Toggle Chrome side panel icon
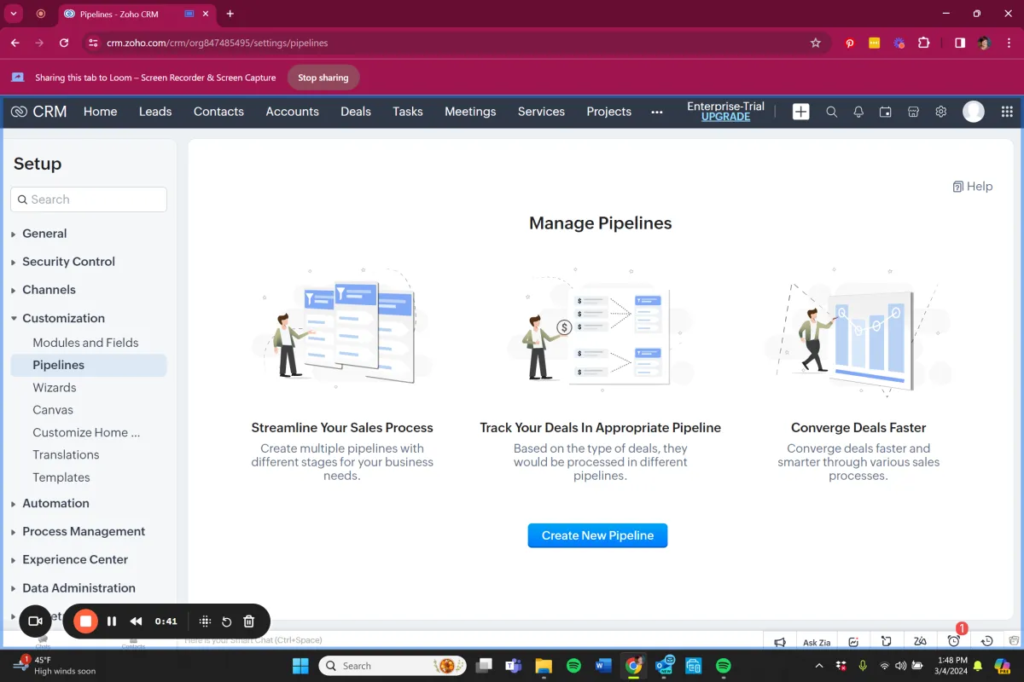 pos(960,43)
